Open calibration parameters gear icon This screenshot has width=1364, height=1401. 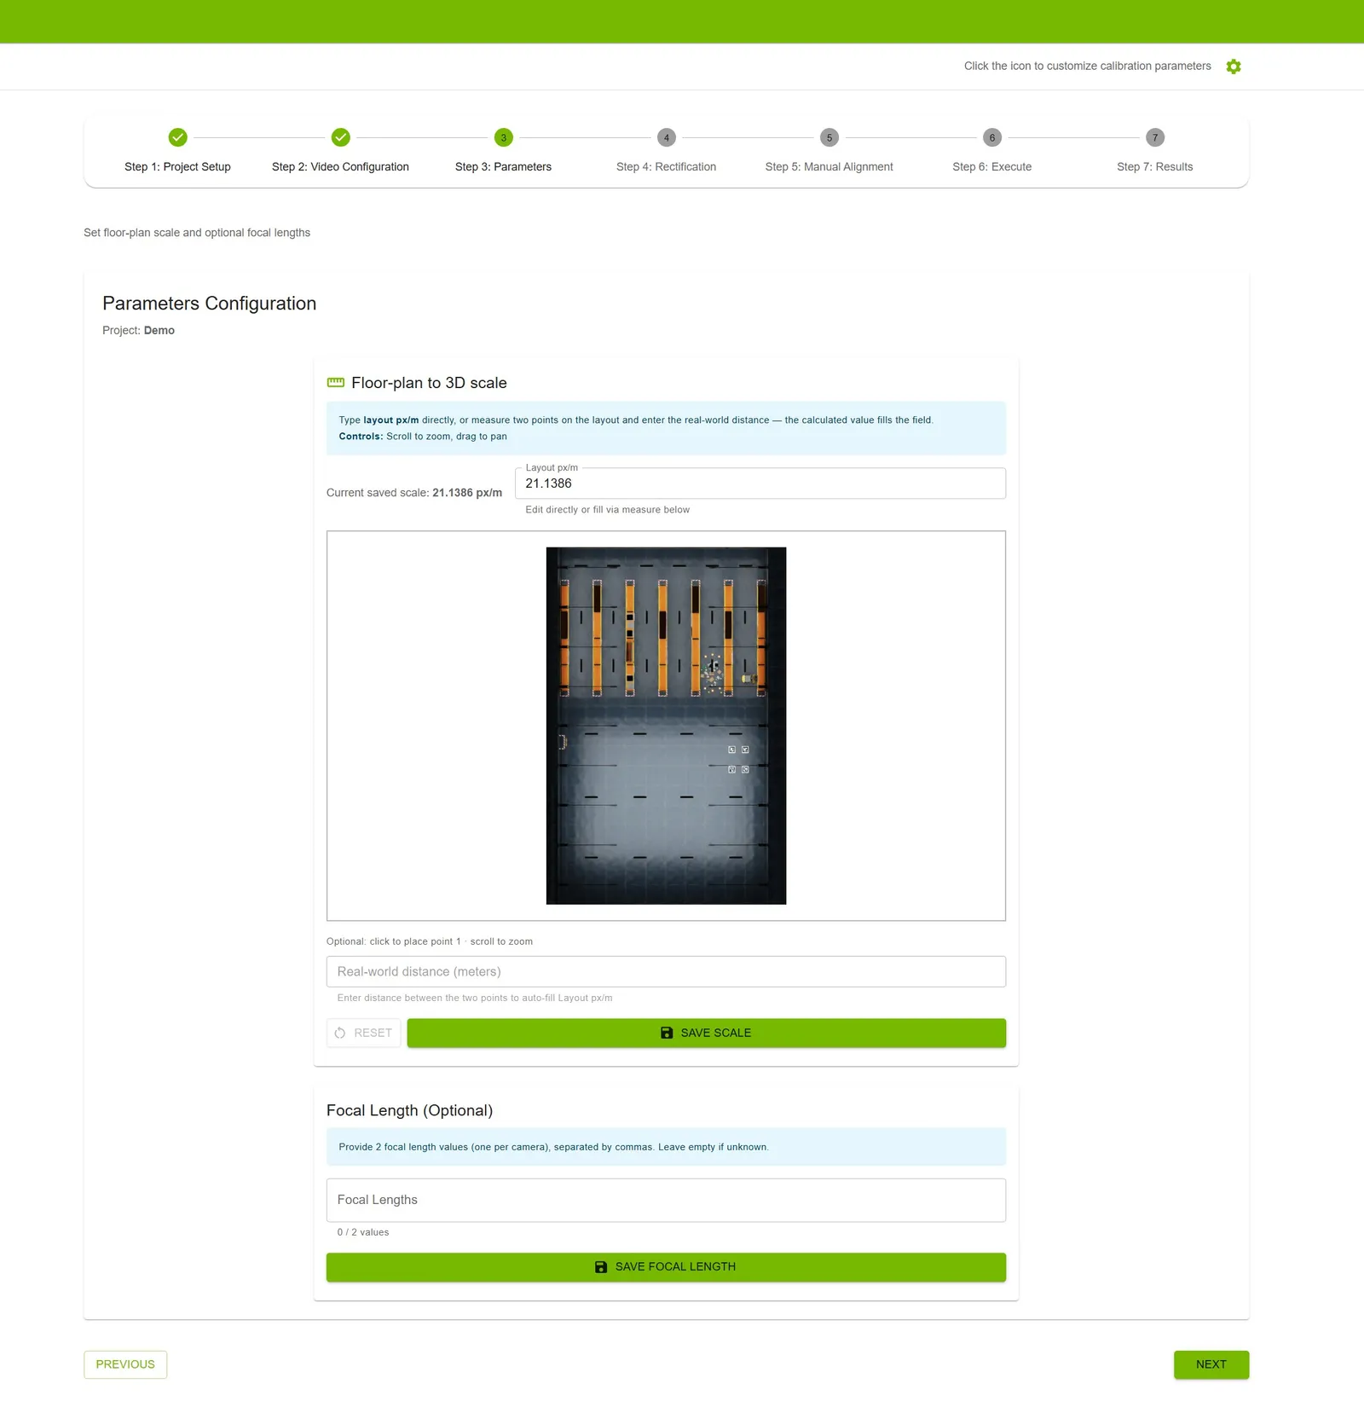click(1233, 67)
